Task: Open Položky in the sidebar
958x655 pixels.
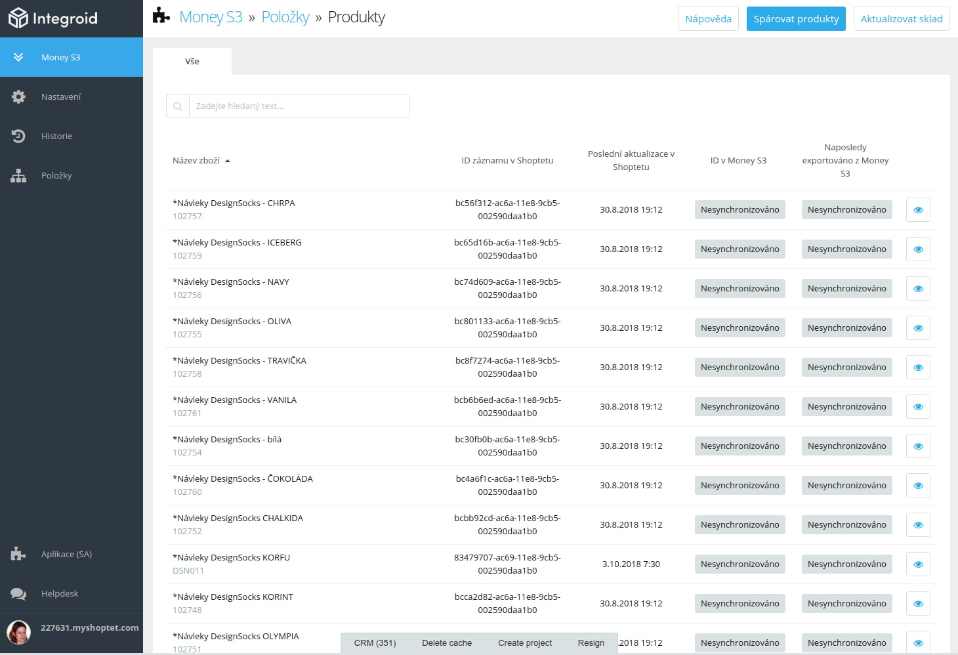Action: (x=72, y=175)
